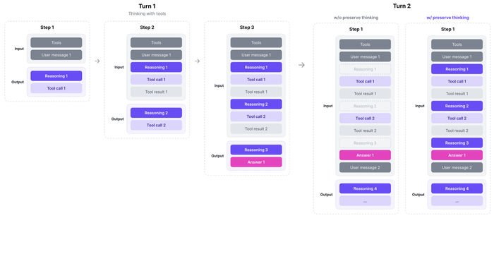494x278 pixels.
Task: Select faded Reasoning 1 block without preserve thinking
Action: click(x=365, y=69)
